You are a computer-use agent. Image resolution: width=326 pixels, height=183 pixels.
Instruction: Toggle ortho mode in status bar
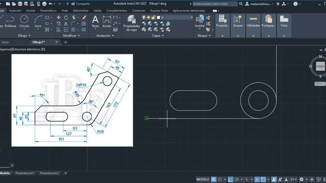click(230, 179)
